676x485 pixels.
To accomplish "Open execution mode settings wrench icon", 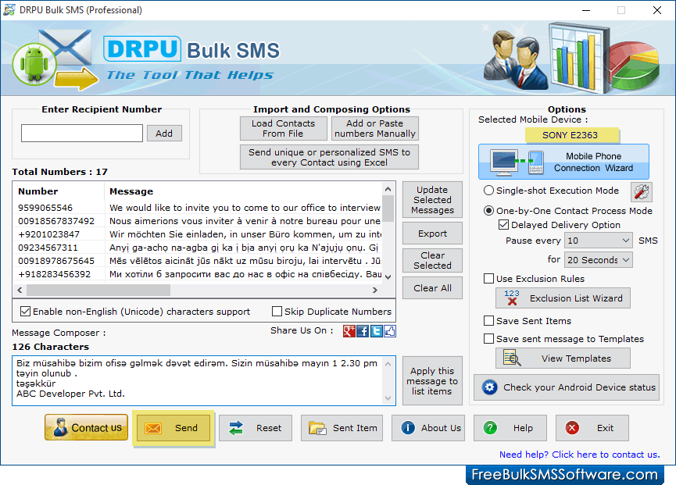I will point(641,191).
